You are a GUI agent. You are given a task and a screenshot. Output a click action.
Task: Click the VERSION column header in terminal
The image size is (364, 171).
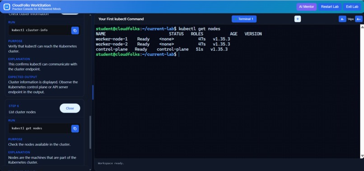[253, 34]
